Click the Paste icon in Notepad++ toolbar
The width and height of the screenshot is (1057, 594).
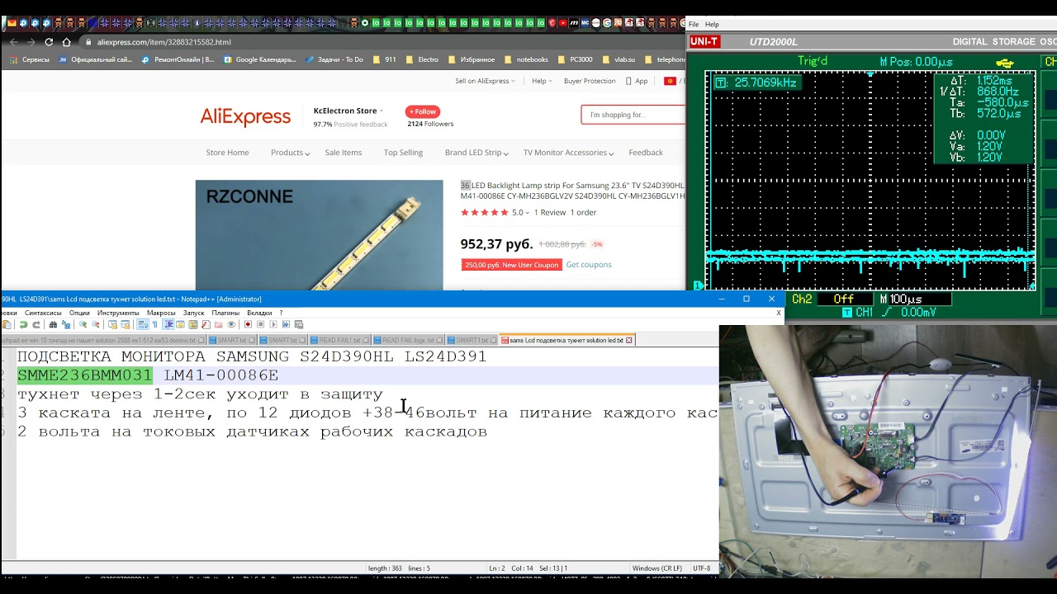coord(7,324)
